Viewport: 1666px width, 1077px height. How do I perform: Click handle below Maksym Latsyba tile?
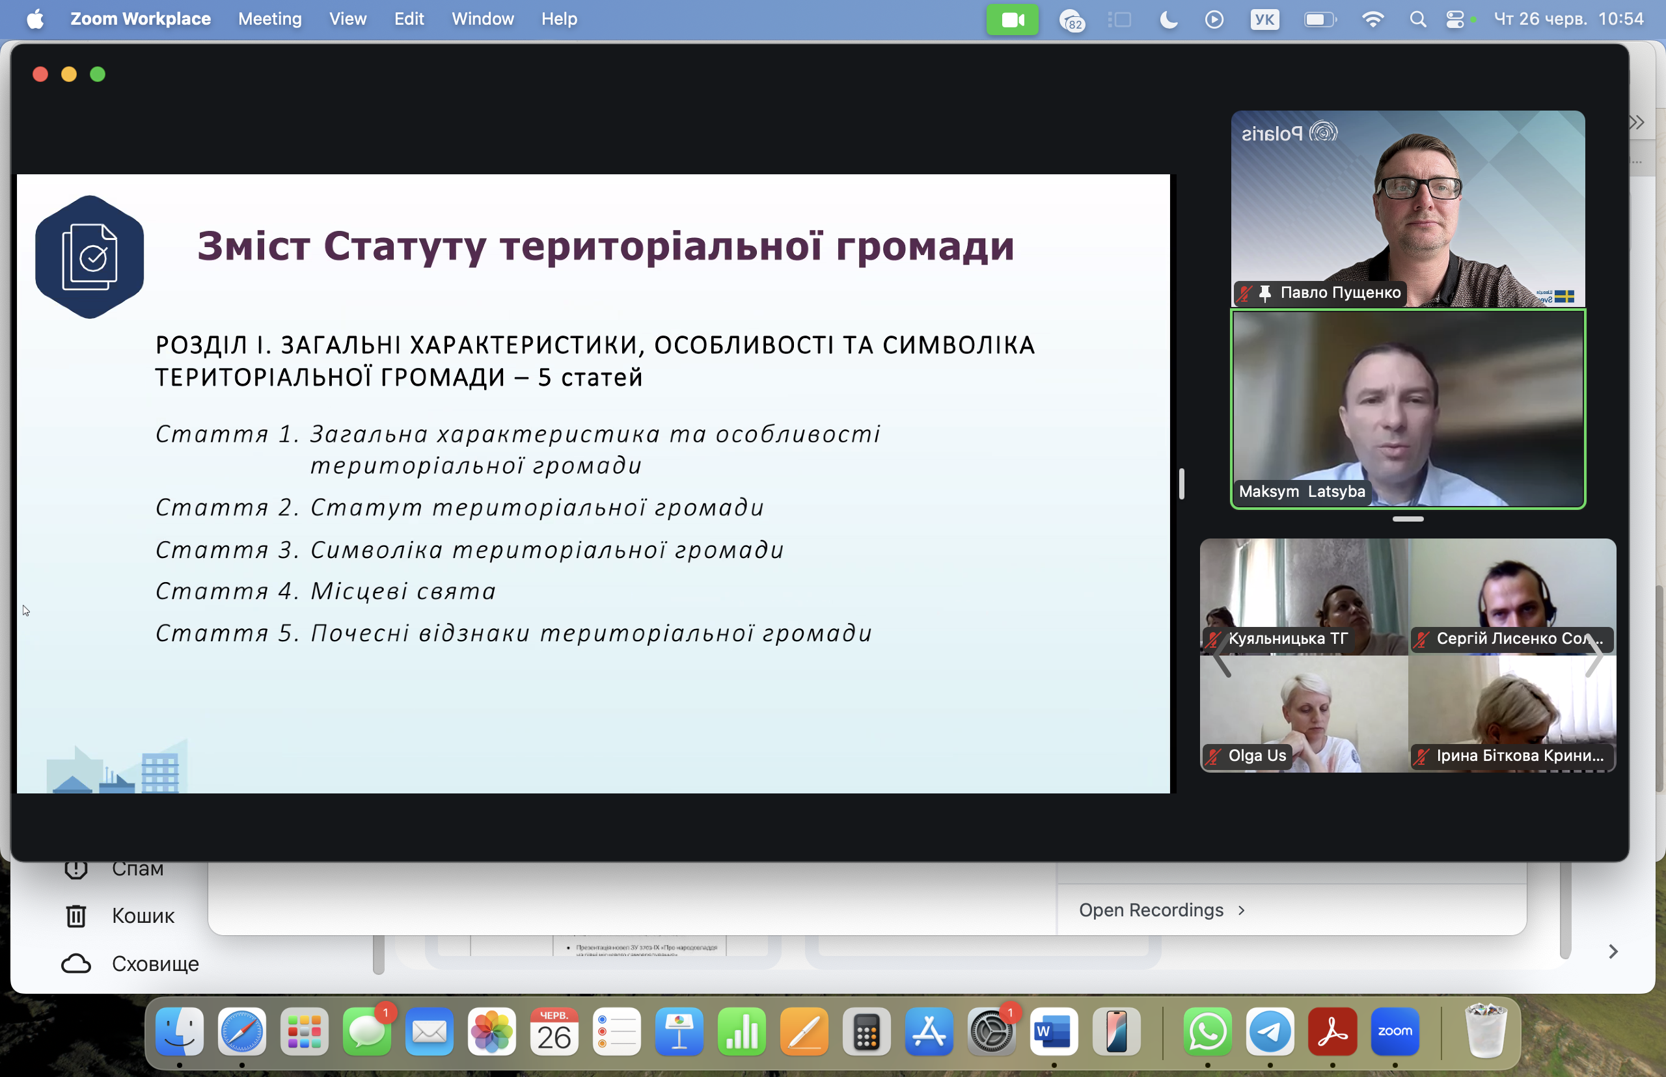point(1408,519)
